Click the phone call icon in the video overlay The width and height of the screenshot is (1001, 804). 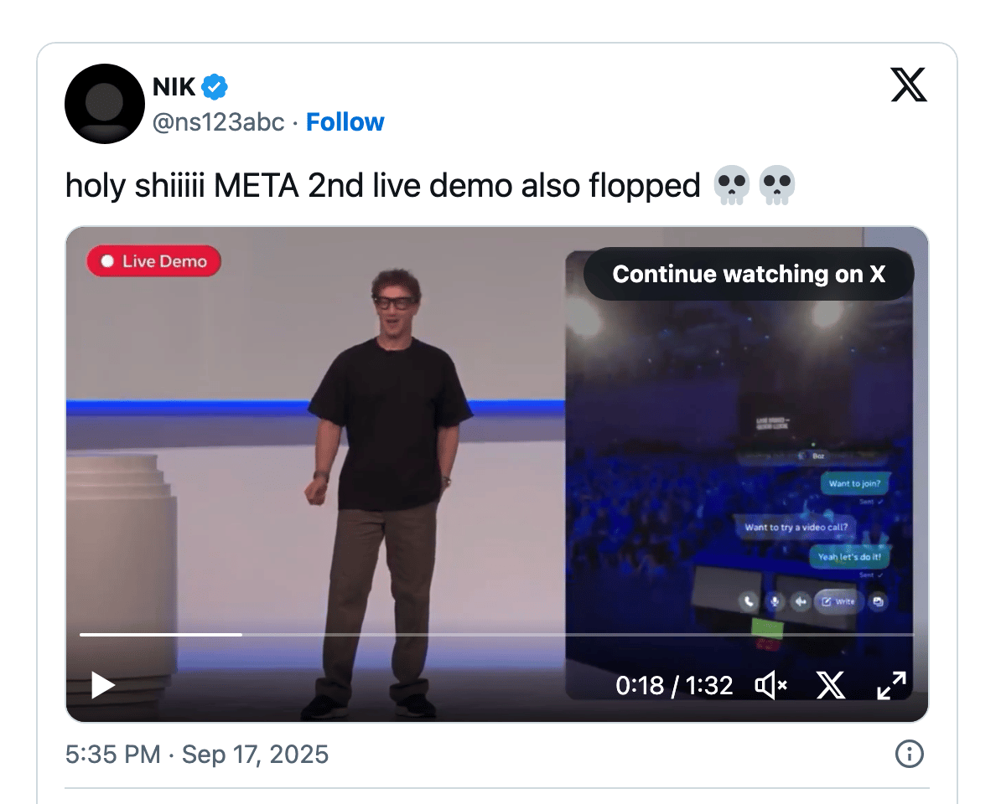[x=748, y=601]
